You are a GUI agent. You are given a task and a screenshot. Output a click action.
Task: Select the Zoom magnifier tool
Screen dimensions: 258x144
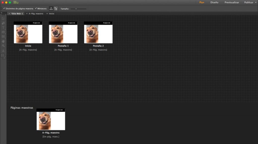click(x=3, y=46)
